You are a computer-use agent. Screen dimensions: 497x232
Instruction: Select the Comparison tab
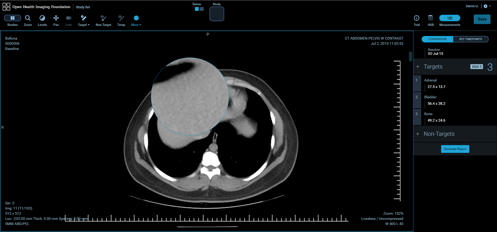[437, 39]
